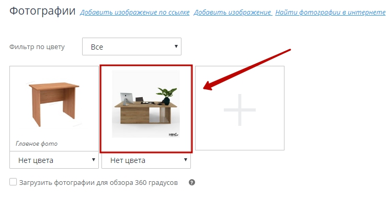Select the main photo desk thumbnail
Screen dimensions: 387x211
tap(54, 104)
